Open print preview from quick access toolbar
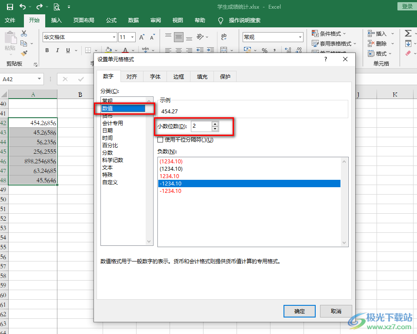Viewport: 417px width, 334px height. coord(57,7)
